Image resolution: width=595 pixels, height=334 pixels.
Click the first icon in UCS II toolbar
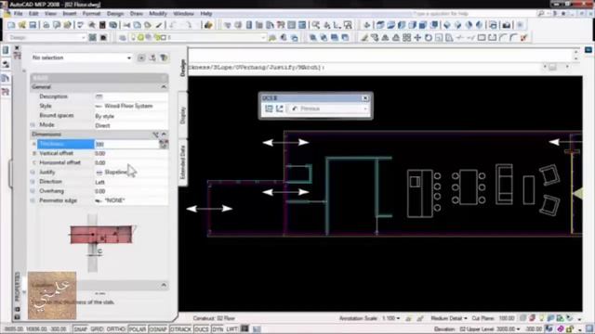(269, 109)
